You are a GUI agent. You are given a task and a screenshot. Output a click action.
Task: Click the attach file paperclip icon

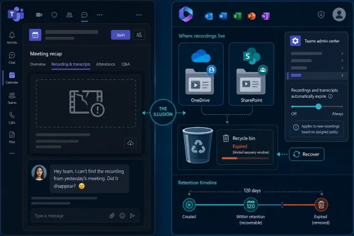[112, 216]
